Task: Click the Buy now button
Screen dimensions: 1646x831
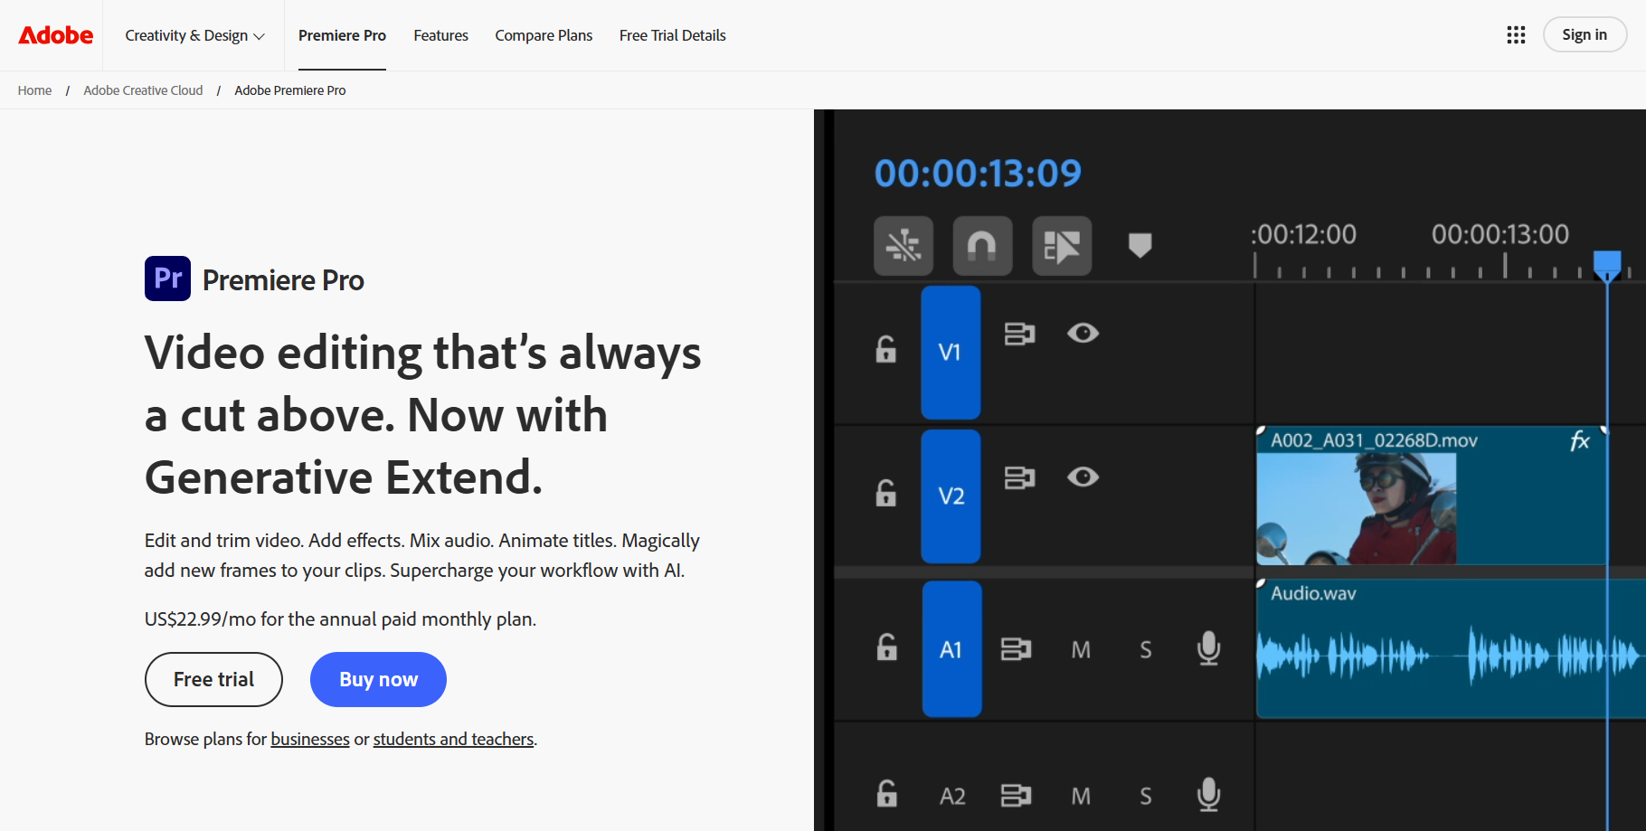Action: click(x=378, y=679)
